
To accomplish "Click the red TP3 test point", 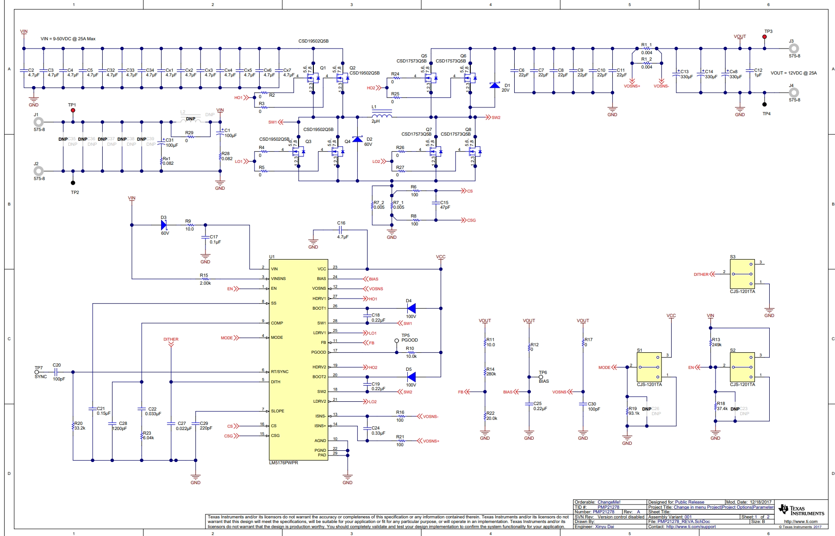I will [765, 37].
